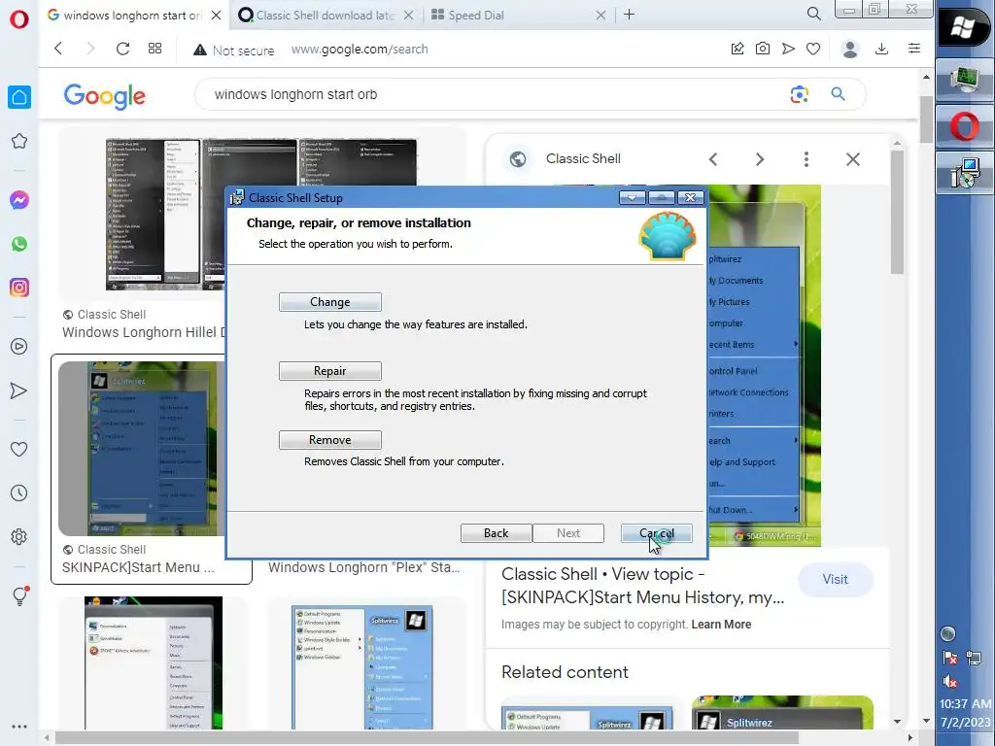Open the Opera taskbar button
This screenshot has width=995, height=746.
[x=964, y=126]
